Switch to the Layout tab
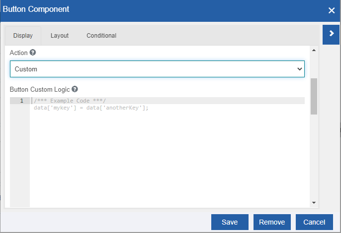 pos(60,36)
